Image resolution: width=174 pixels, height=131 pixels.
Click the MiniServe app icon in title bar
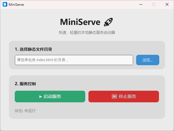pyautogui.click(x=5, y=4)
